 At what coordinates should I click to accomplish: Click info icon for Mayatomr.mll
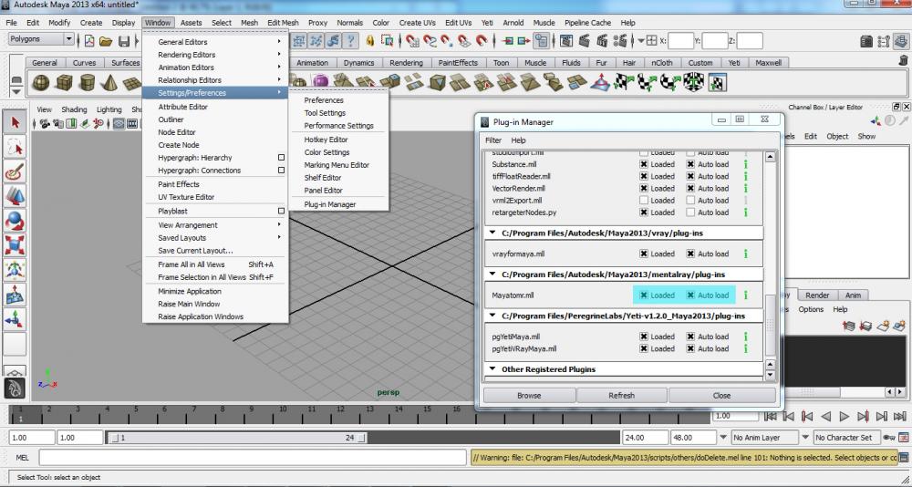point(746,295)
